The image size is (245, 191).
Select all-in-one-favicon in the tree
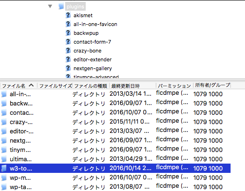(95, 24)
